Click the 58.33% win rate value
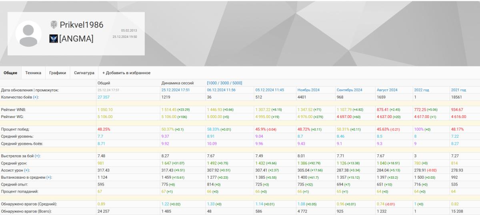 [214, 130]
